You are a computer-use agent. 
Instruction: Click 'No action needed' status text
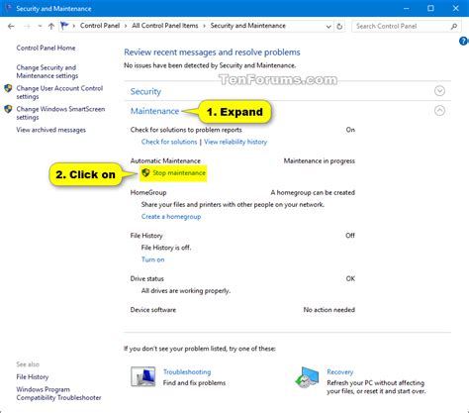(x=329, y=310)
